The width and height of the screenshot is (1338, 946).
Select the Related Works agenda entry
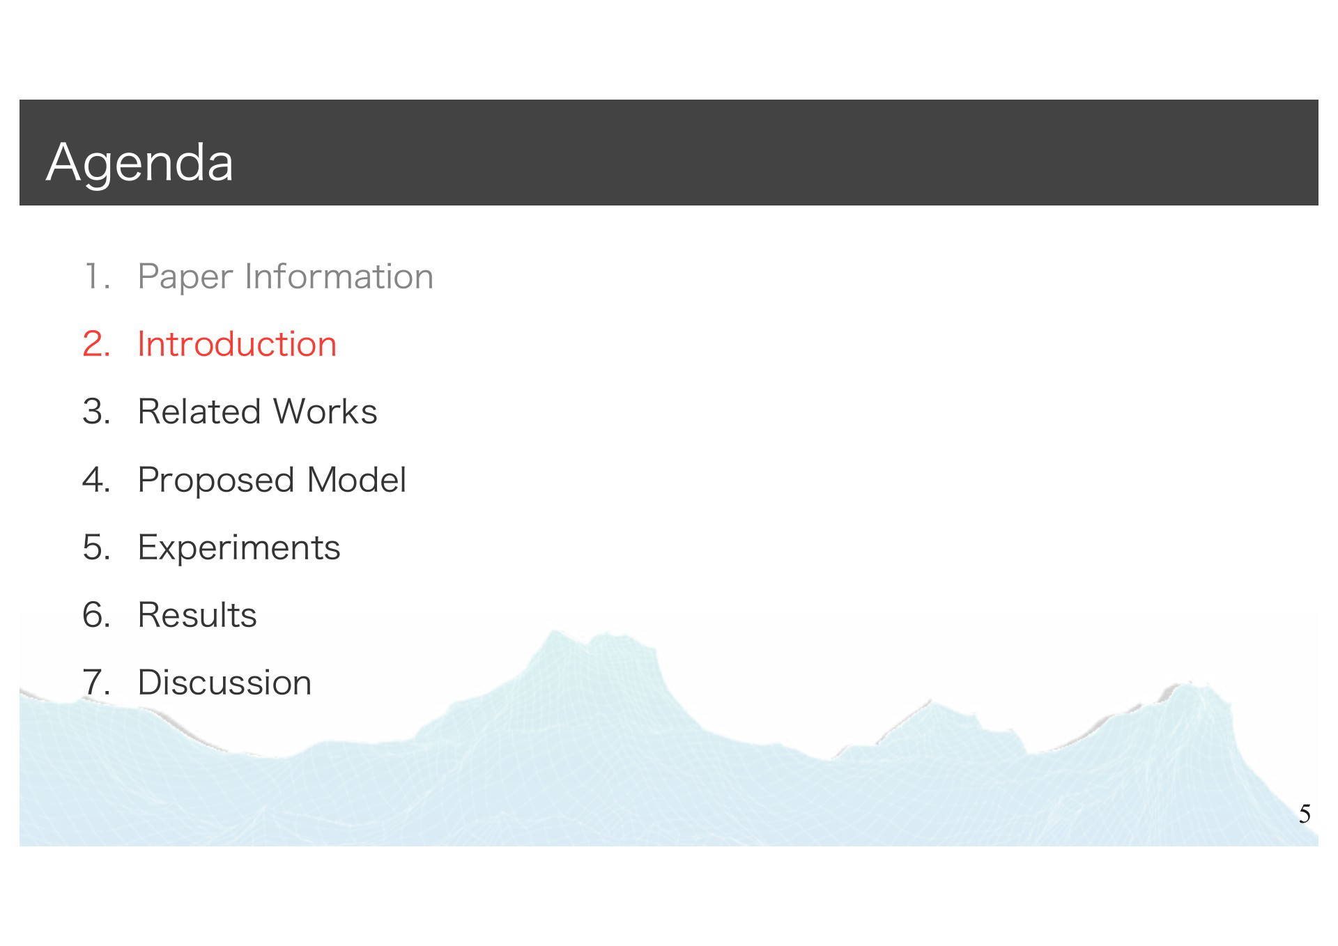tap(257, 411)
